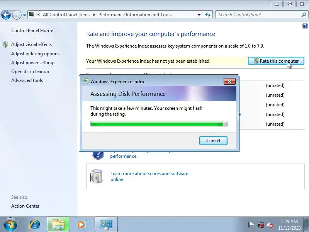
Task: Open the performance tips link
Action: point(124,156)
